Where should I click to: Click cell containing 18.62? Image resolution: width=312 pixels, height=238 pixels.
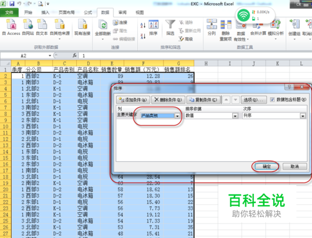[x=144, y=189]
